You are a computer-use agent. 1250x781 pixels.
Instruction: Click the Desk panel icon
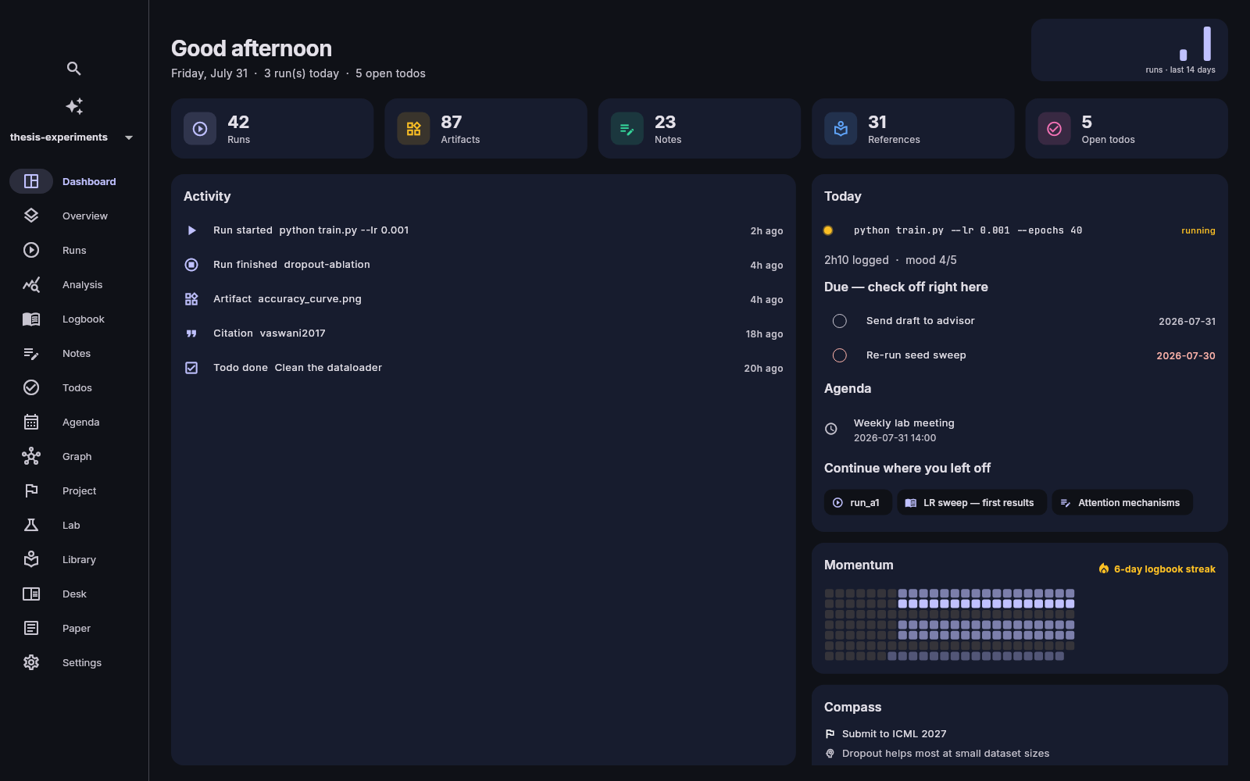(x=31, y=594)
